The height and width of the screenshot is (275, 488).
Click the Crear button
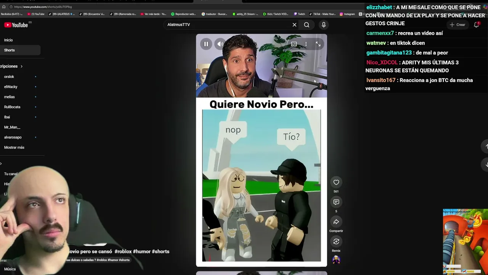pos(457,25)
